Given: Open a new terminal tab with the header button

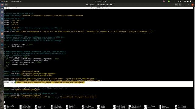Looking at the screenshot, I should click(6, 5).
